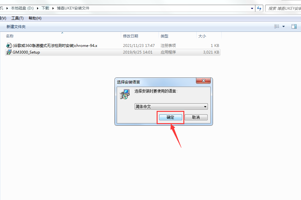Viewport: 301px width, 200px height.
Task: Click the change view icon
Action: coord(276,26)
